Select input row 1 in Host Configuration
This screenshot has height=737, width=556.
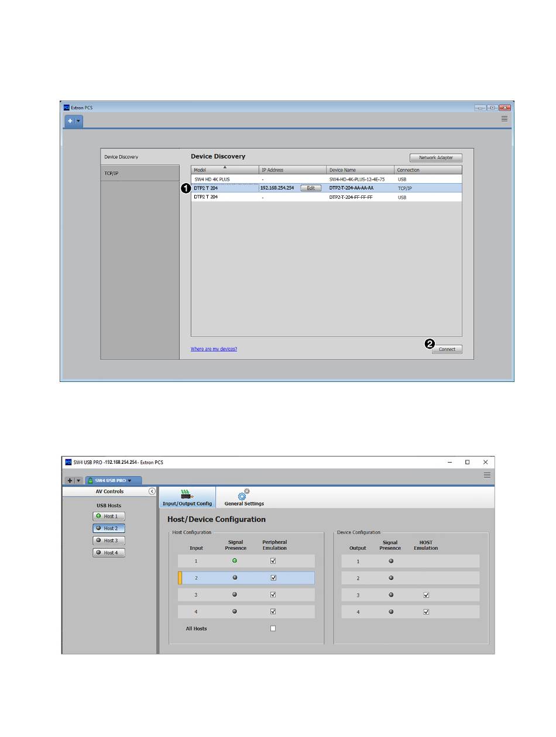pos(246,561)
